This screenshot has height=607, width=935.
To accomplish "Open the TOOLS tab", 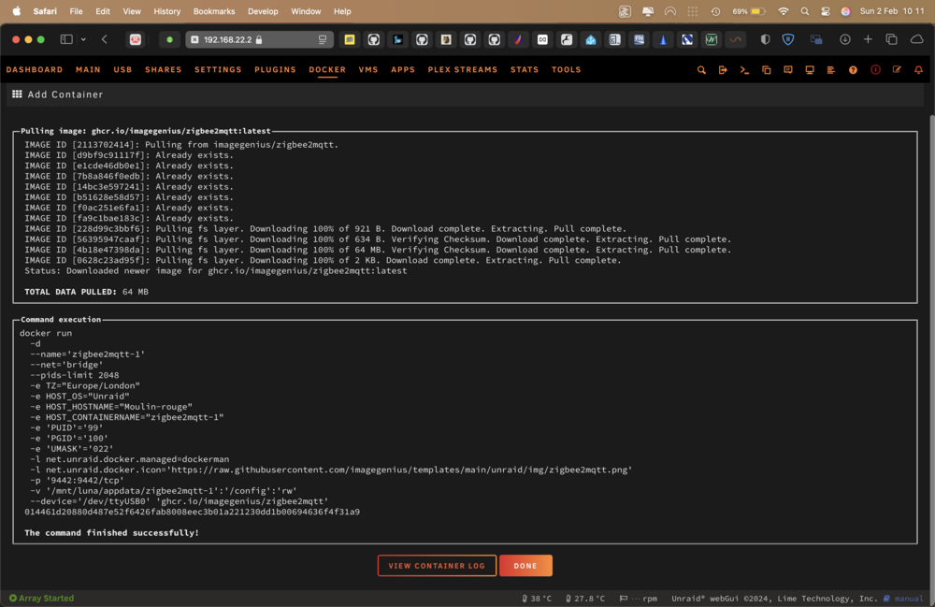I will (x=566, y=70).
